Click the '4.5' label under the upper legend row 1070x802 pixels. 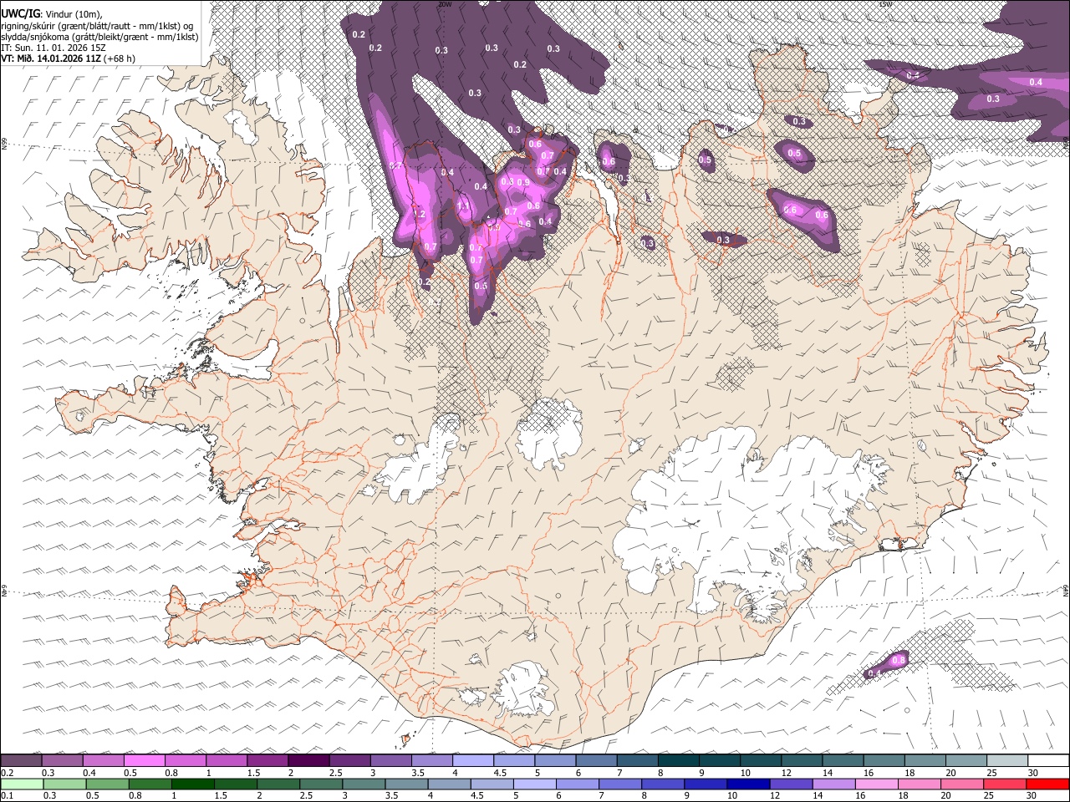point(500,773)
